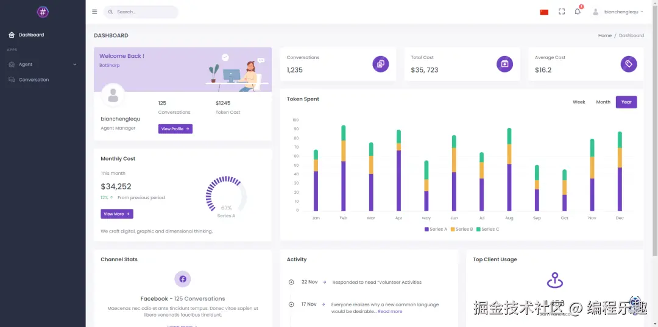Click the Feb bar in Token Spent chart
The width and height of the screenshot is (658, 327).
click(x=343, y=168)
